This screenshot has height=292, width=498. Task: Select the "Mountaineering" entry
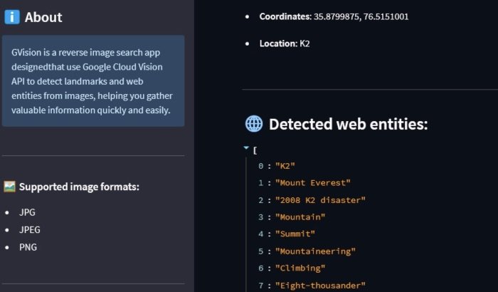tap(315, 251)
